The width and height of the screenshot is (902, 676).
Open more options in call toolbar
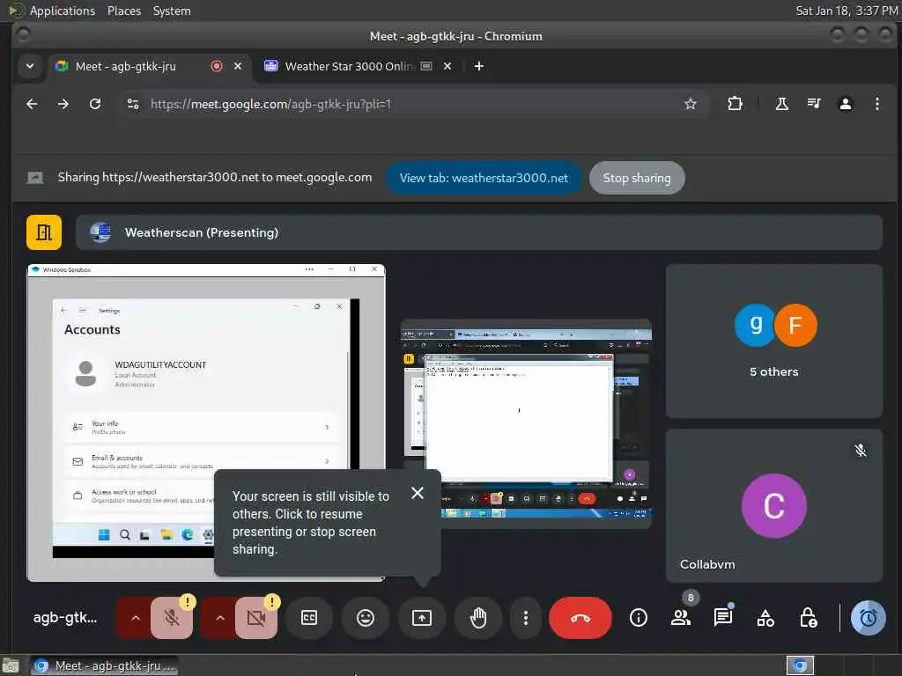pyautogui.click(x=525, y=618)
